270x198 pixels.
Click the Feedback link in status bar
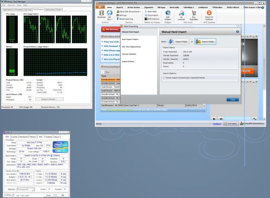[217, 124]
